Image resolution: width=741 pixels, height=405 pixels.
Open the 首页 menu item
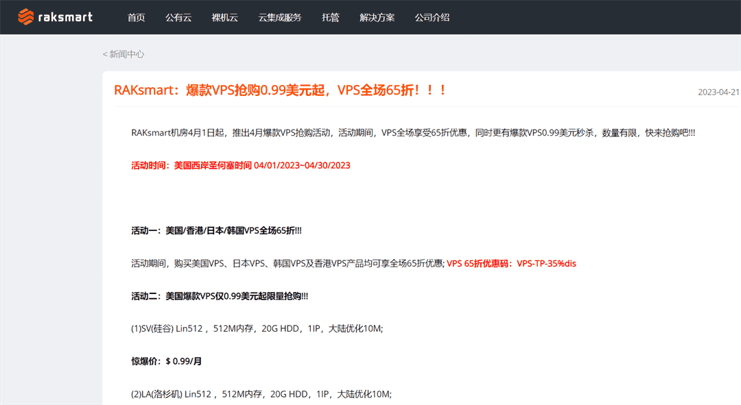(x=136, y=18)
